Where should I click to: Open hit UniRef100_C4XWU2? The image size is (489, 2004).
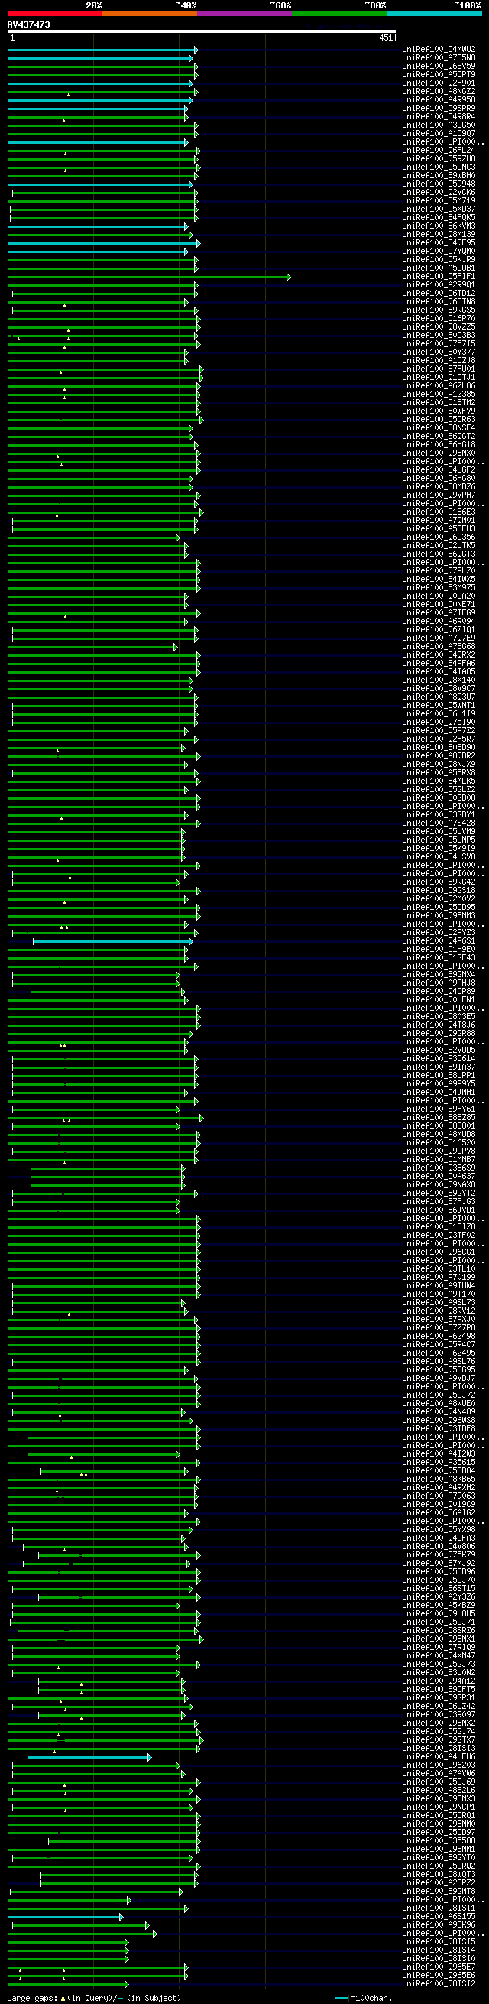439,49
